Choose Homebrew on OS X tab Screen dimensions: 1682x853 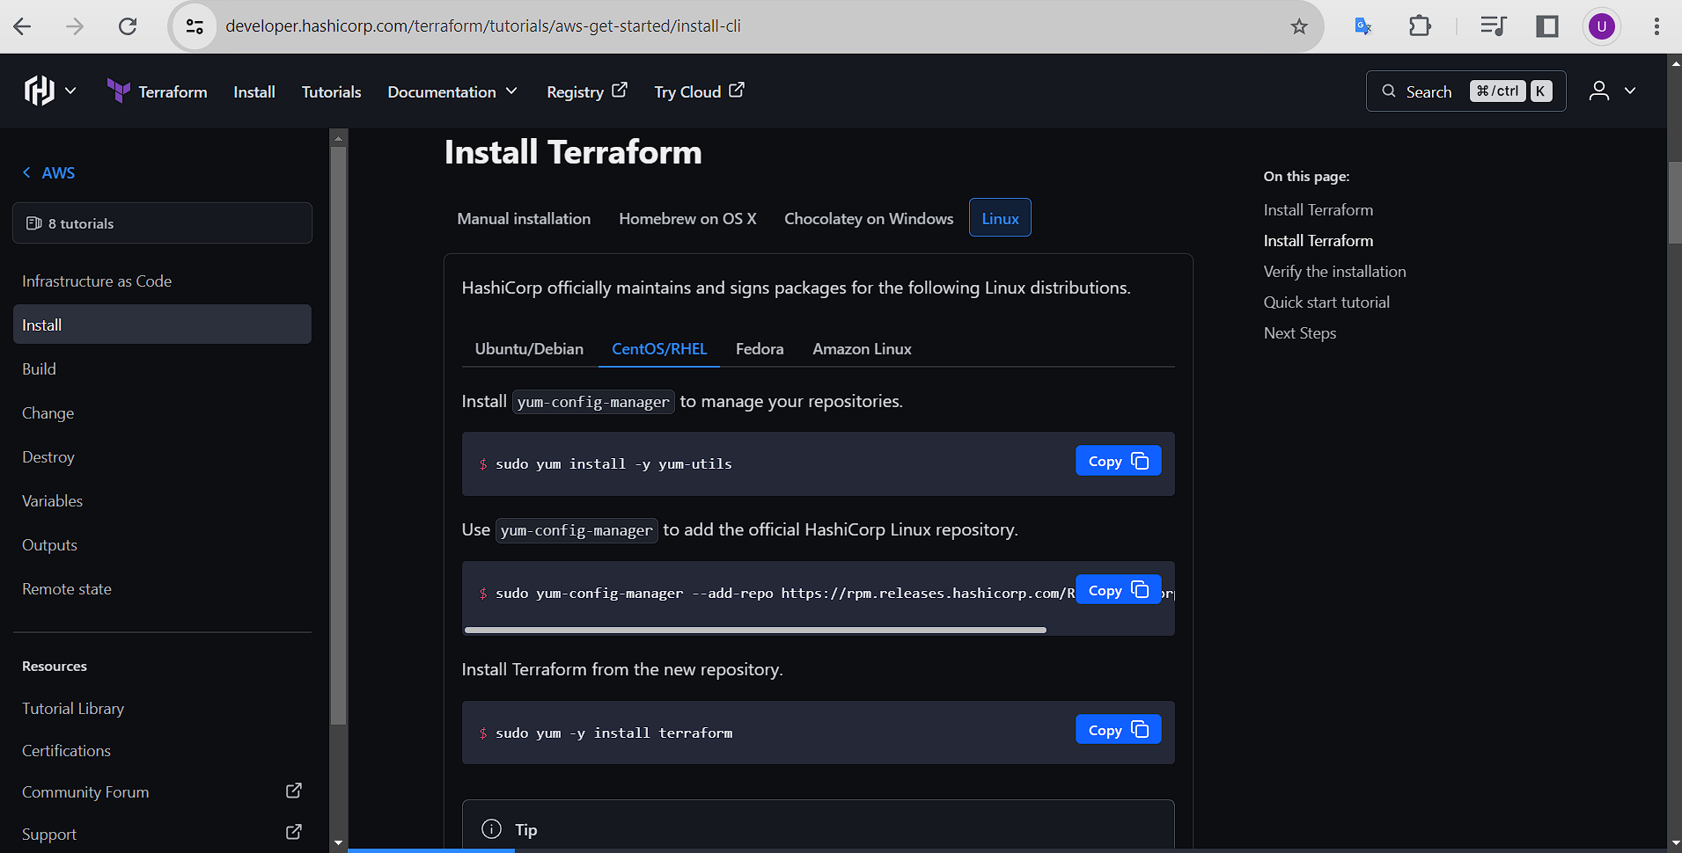[x=687, y=218]
